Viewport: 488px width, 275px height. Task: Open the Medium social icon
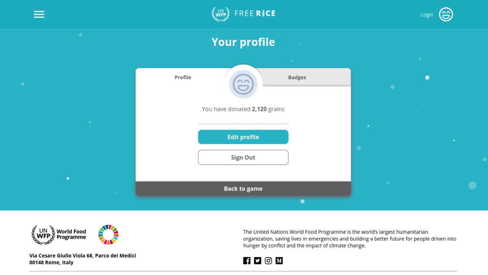coord(279,261)
